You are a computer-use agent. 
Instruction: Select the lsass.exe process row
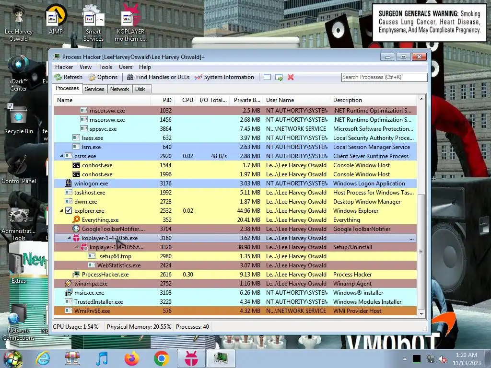(x=235, y=138)
